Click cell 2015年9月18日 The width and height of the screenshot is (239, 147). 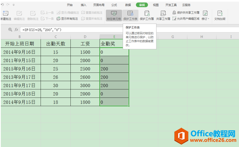(x=21, y=94)
